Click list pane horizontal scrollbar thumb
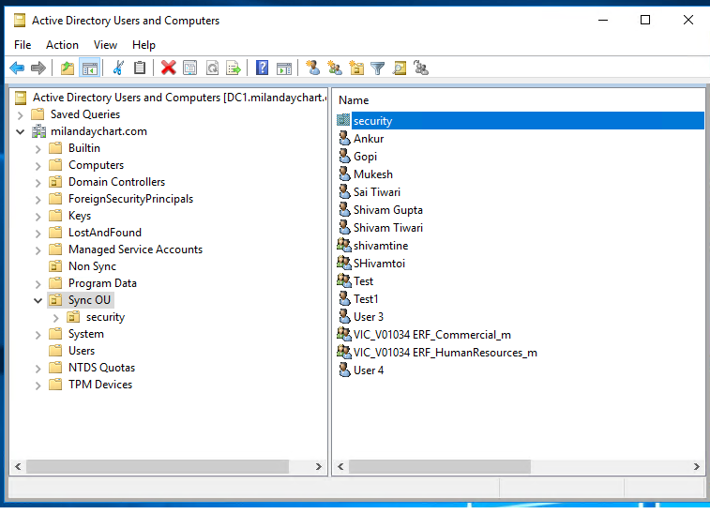The height and width of the screenshot is (514, 710). (x=440, y=466)
